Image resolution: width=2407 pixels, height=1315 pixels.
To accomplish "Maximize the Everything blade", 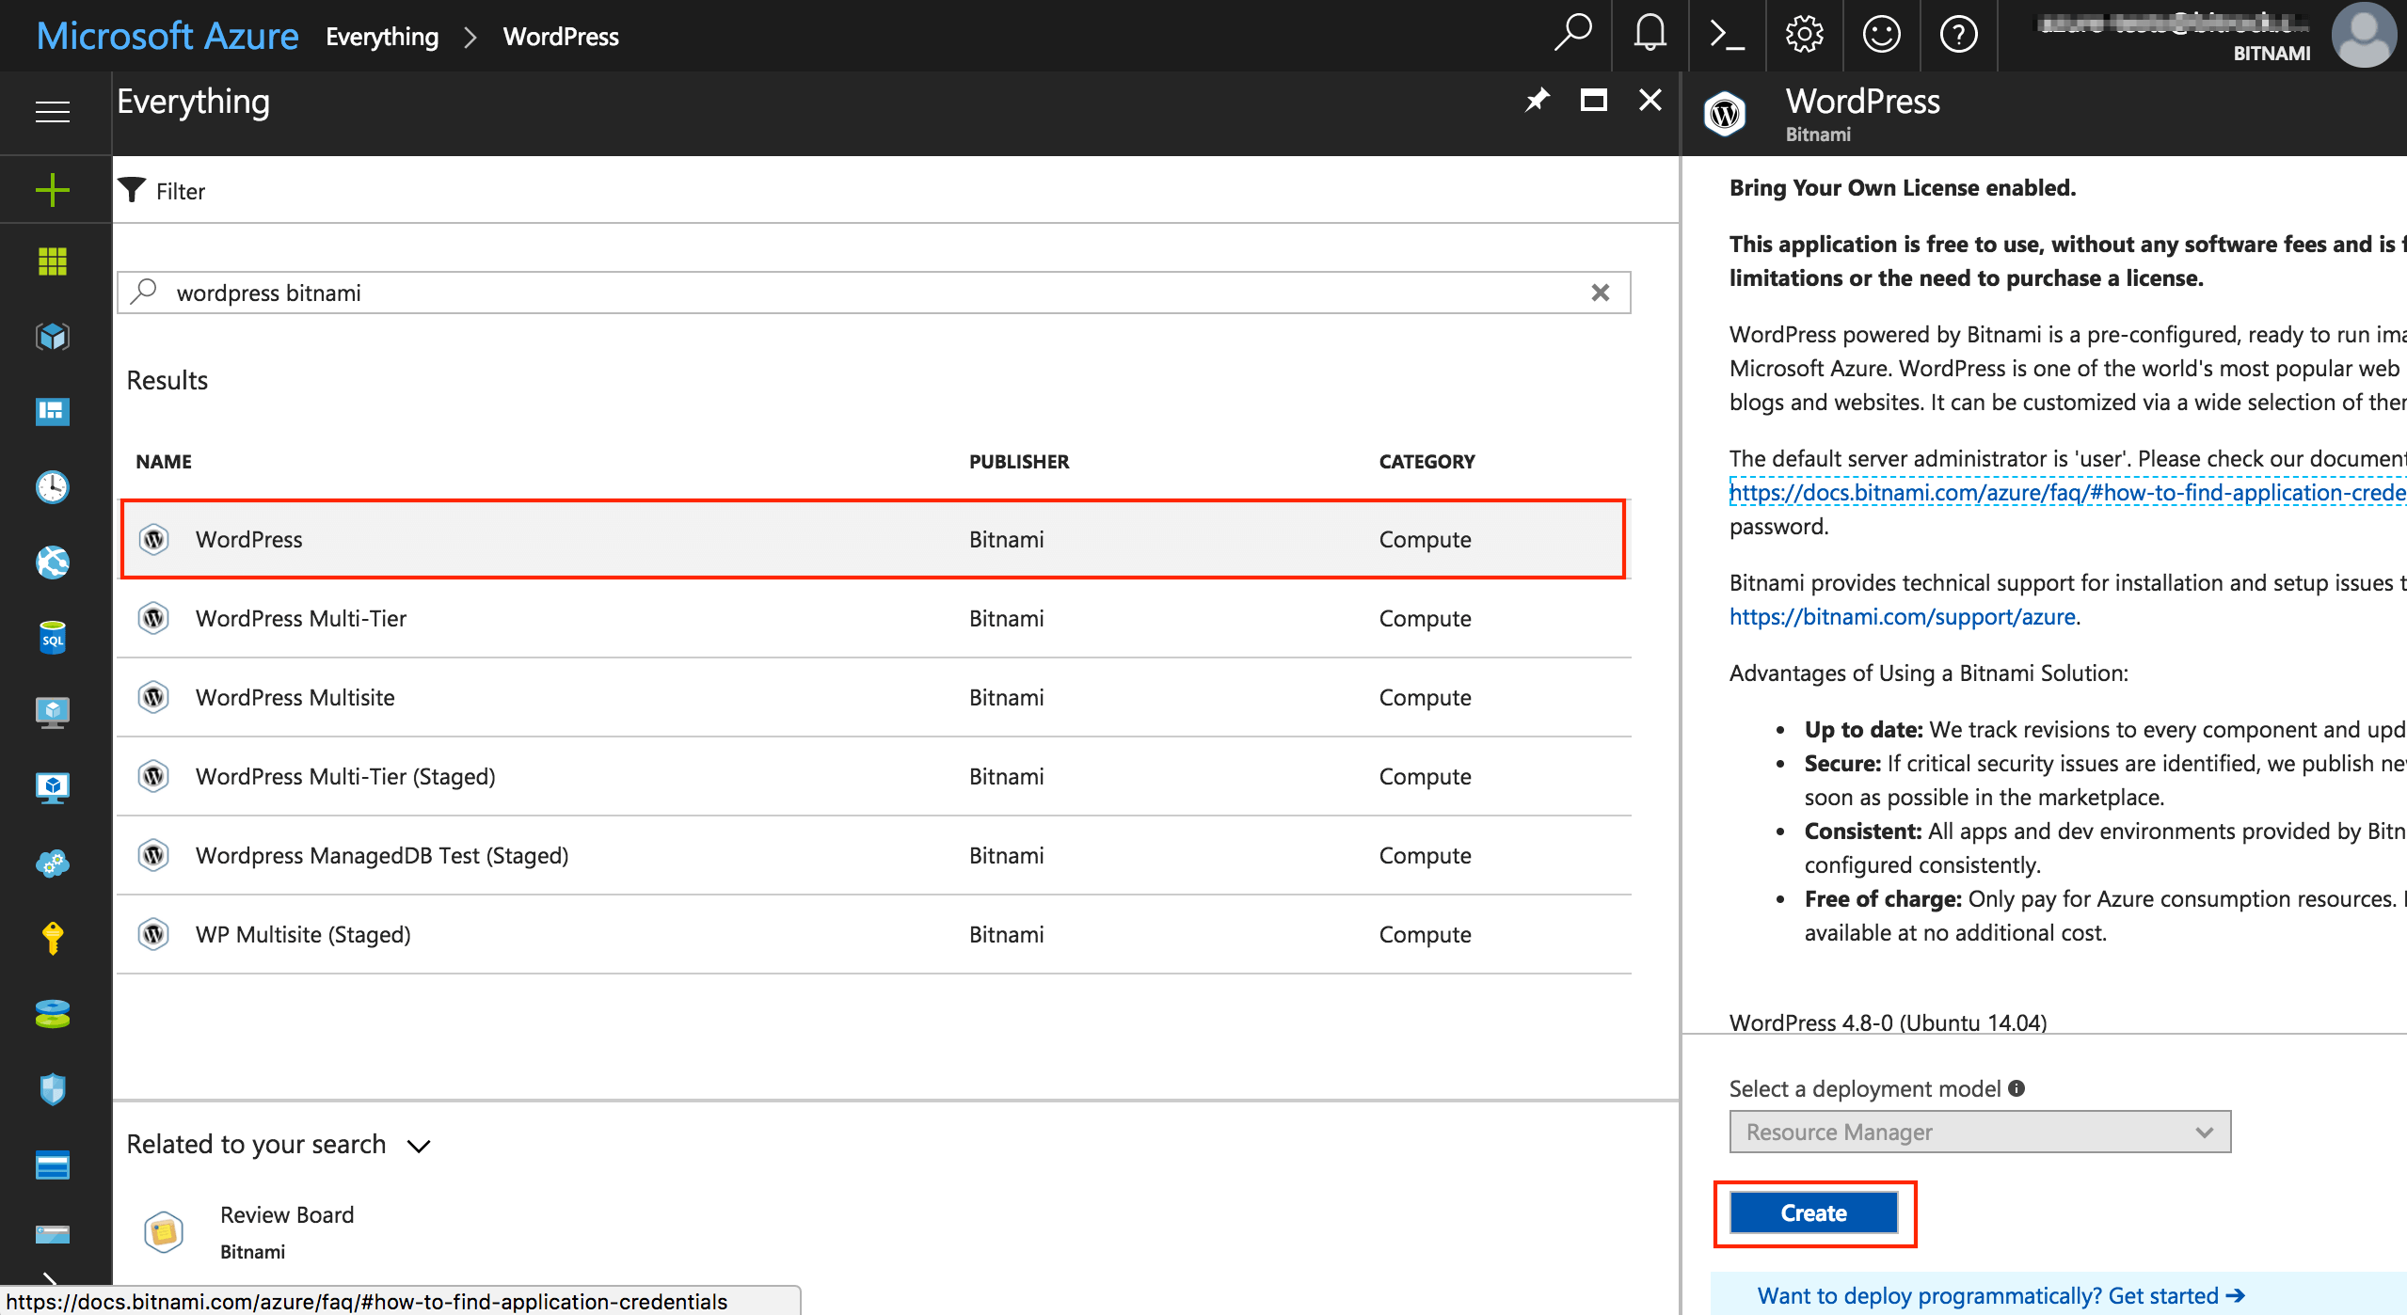I will pyautogui.click(x=1594, y=100).
